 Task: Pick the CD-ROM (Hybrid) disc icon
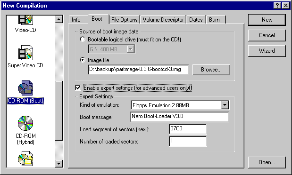click(x=25, y=123)
